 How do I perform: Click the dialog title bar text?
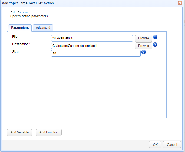[x=28, y=3]
